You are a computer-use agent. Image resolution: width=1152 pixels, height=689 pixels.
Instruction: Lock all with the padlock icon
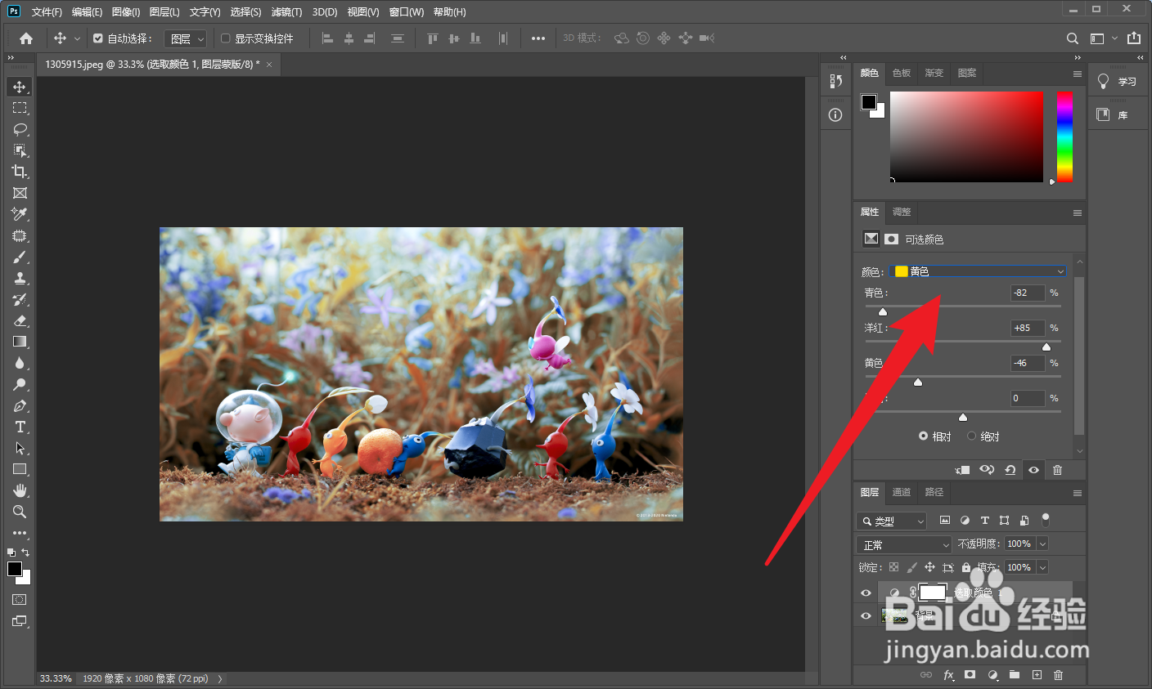click(x=966, y=567)
